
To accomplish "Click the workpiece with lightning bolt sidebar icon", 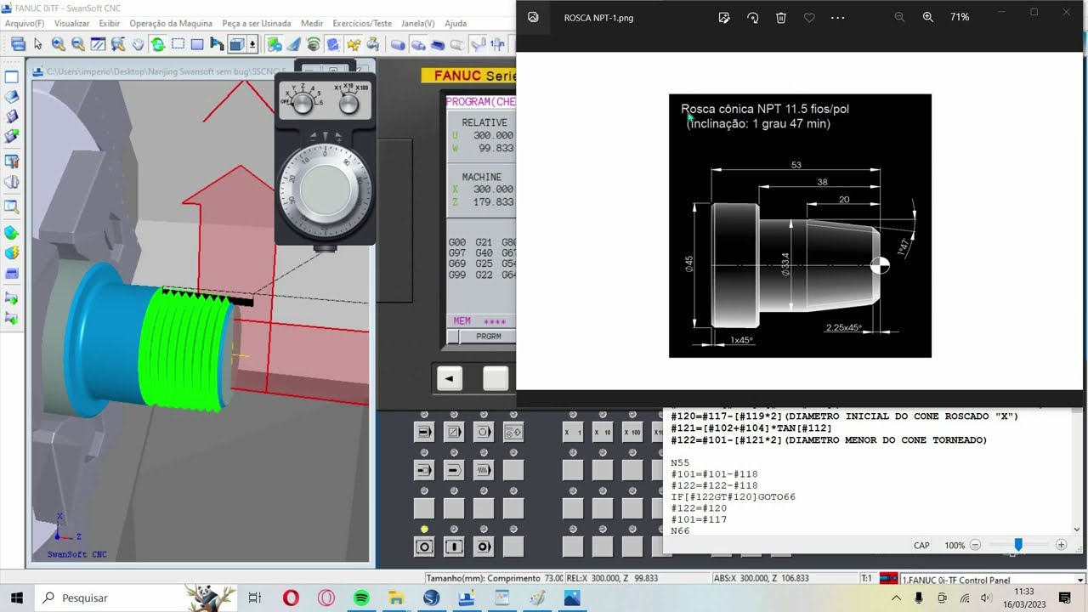I will point(12,252).
